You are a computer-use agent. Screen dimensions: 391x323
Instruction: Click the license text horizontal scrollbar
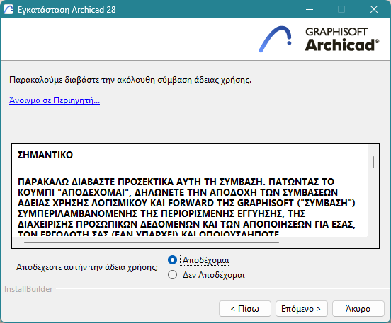(x=152, y=242)
